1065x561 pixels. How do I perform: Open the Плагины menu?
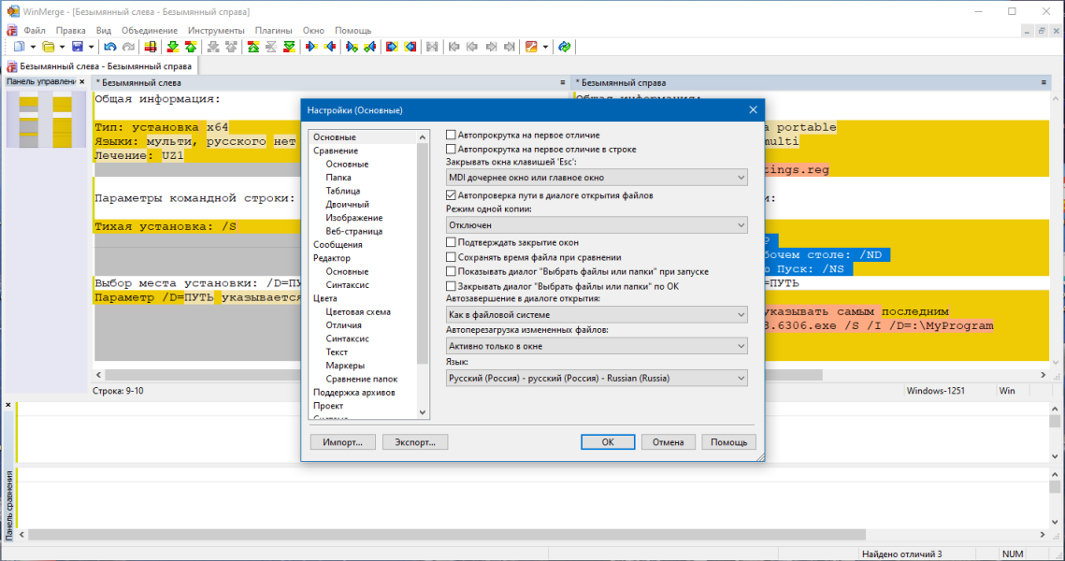[x=274, y=31]
